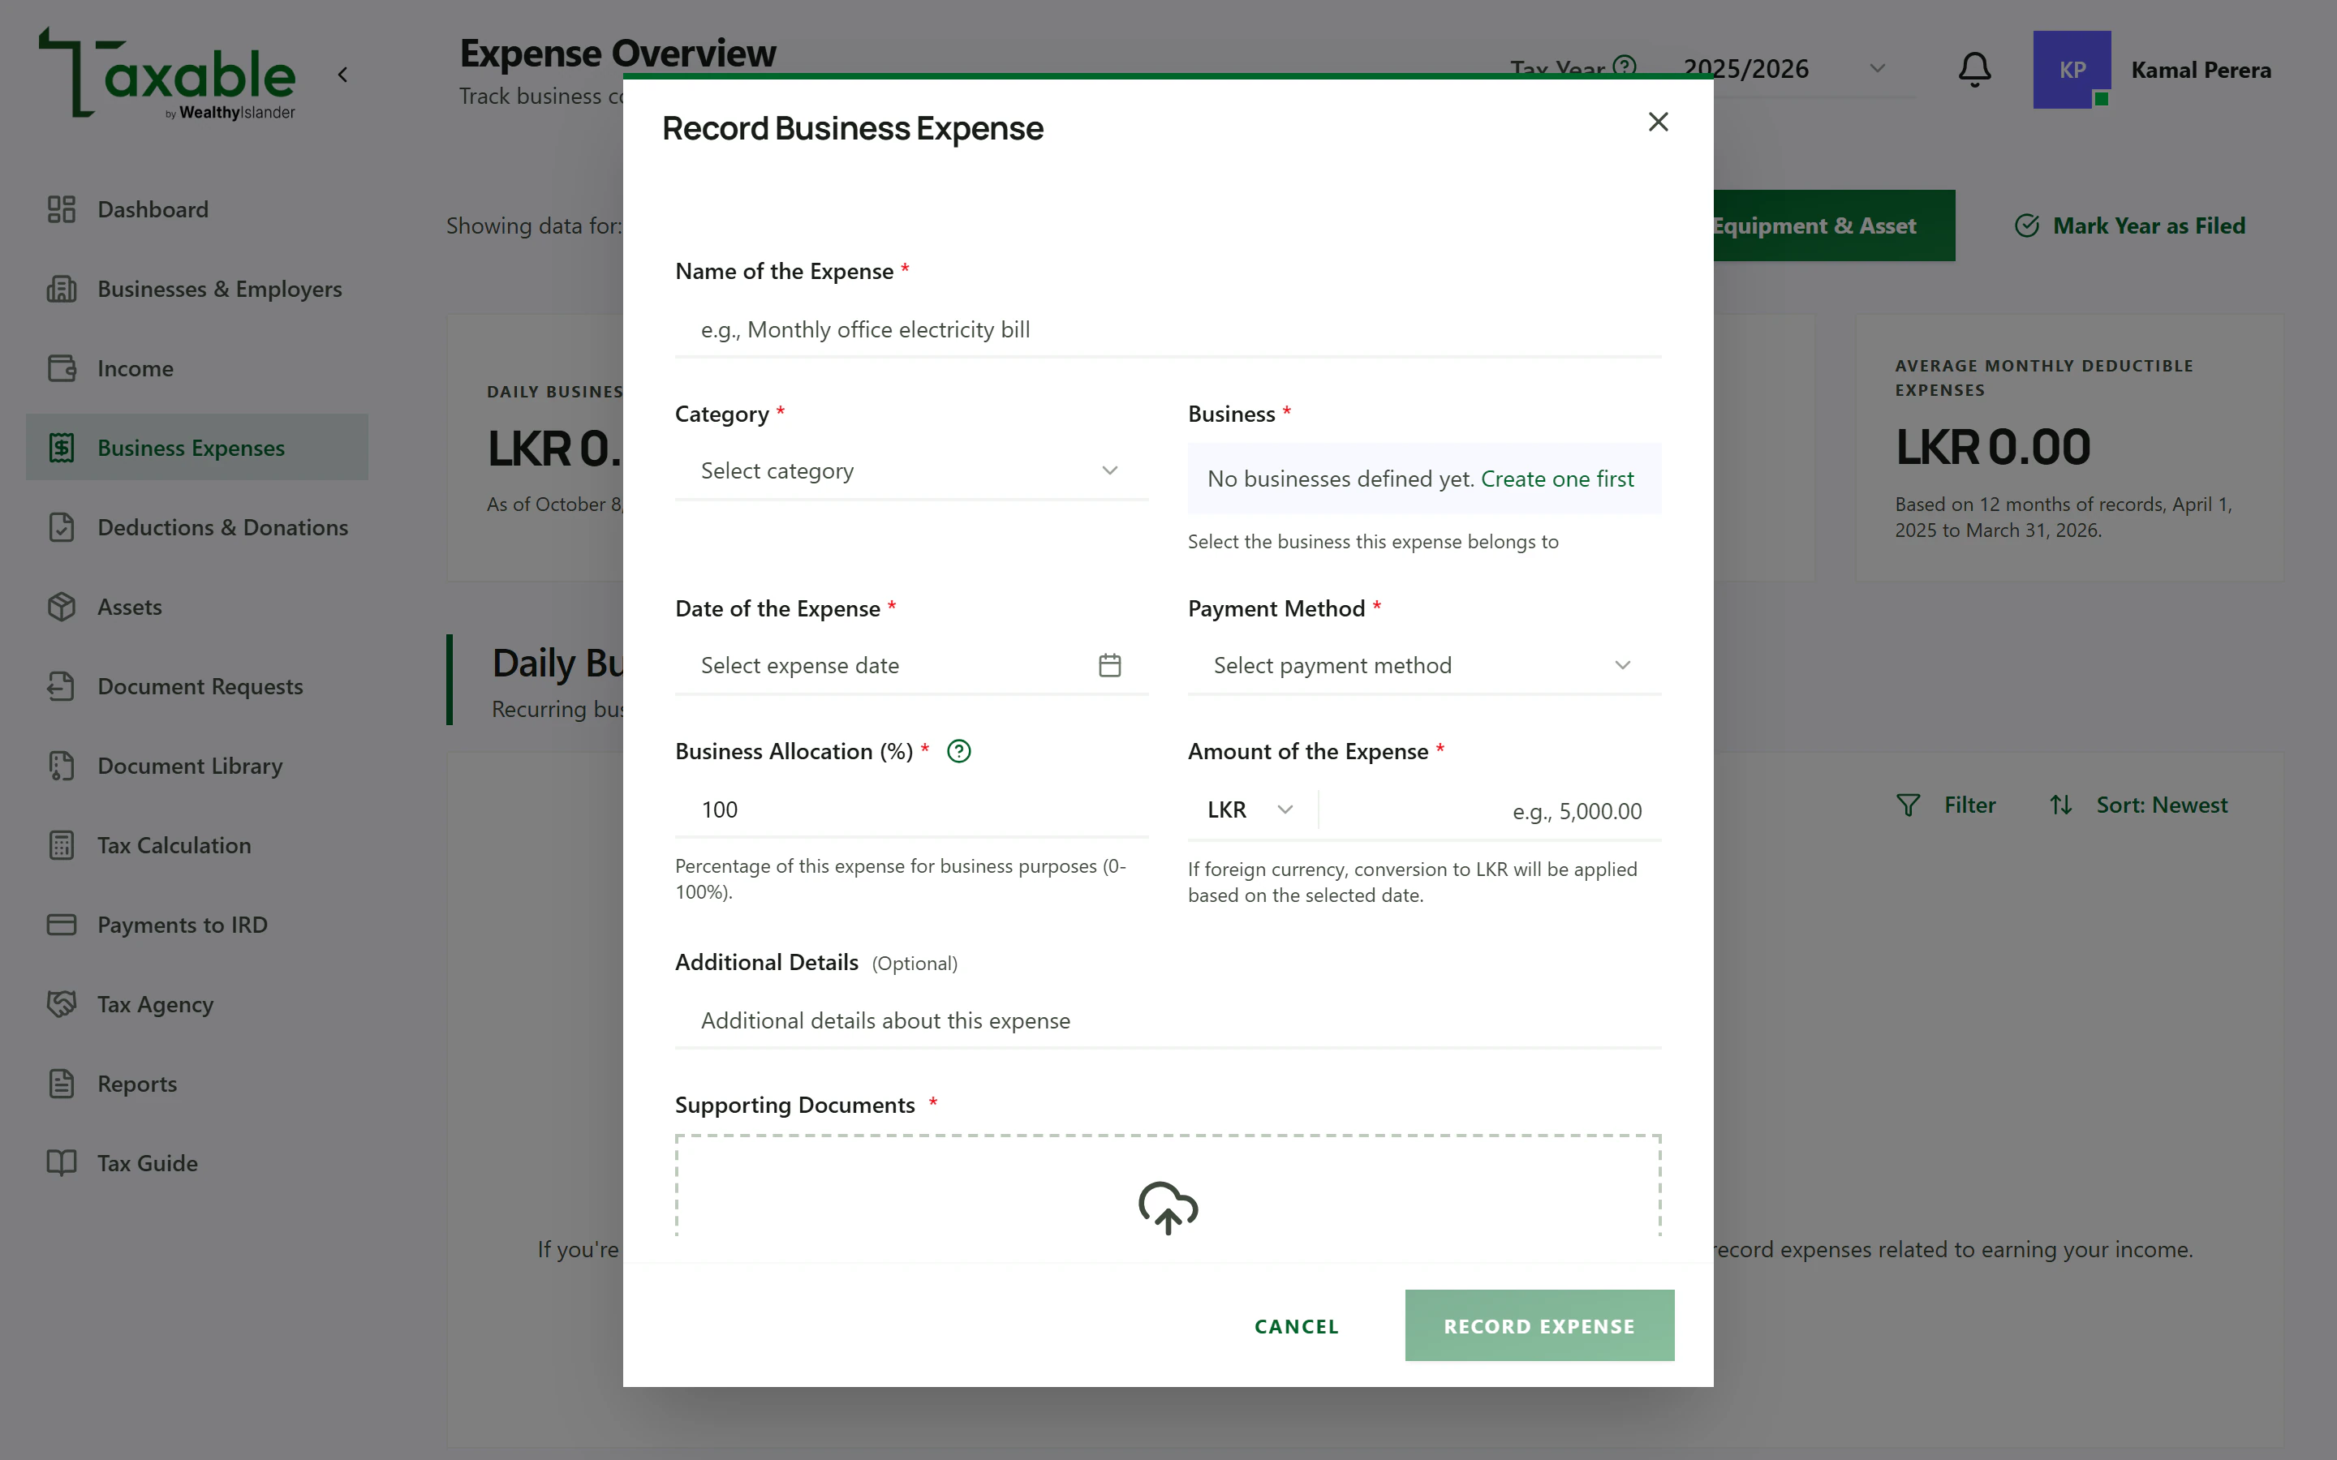The height and width of the screenshot is (1460, 2337).
Task: Click the Business Expenses receipt icon
Action: (61, 447)
